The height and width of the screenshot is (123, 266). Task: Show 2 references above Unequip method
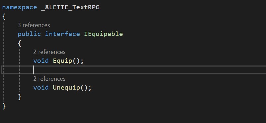pos(49,79)
